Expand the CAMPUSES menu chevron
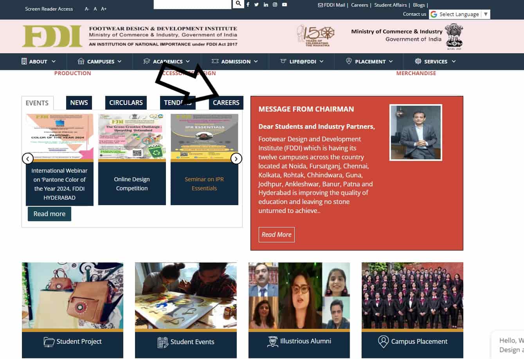This screenshot has width=524, height=359. pos(120,61)
